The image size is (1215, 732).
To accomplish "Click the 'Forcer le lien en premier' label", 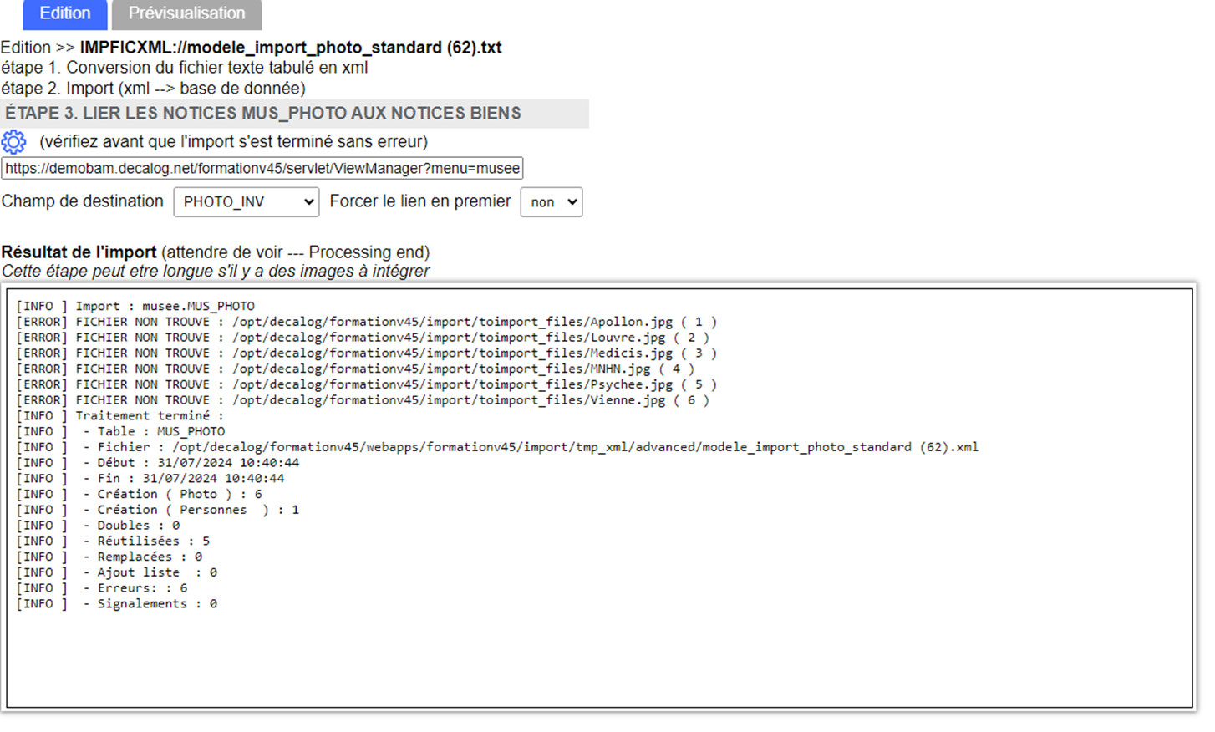I will coord(420,201).
